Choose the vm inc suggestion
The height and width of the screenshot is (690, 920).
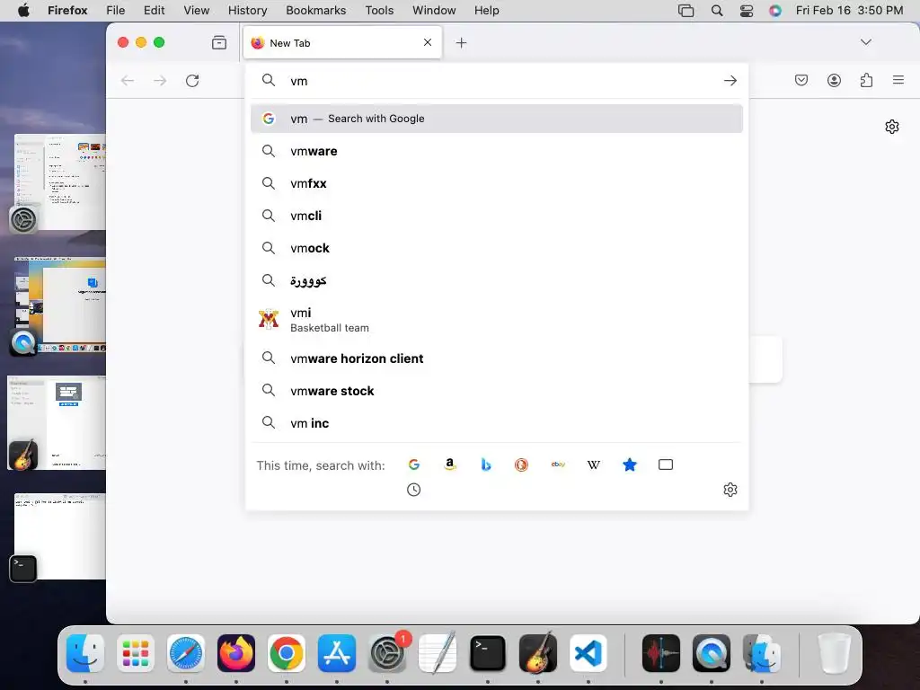click(496, 423)
